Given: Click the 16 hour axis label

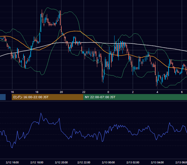Looking at the screenshot, I should (12, 92).
